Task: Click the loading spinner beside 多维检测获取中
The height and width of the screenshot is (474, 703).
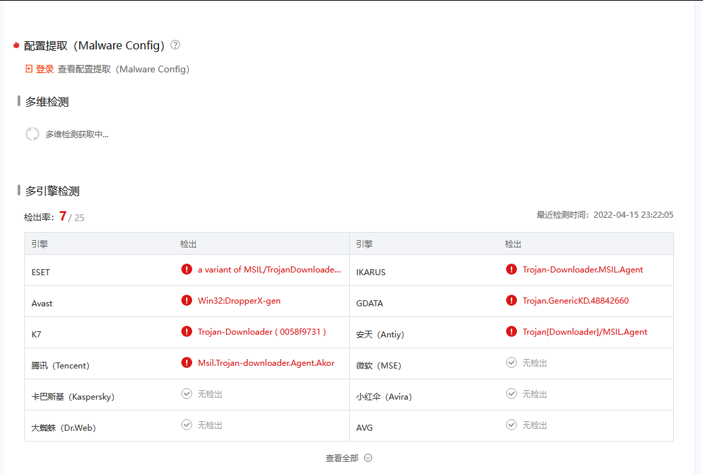Action: click(32, 134)
